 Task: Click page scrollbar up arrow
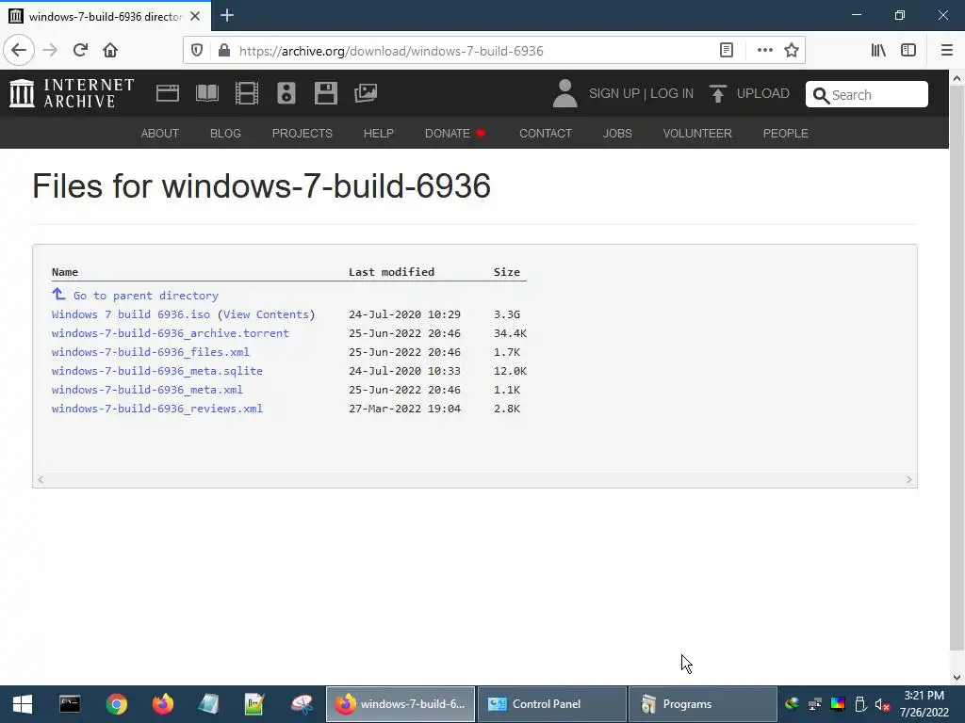click(x=957, y=78)
